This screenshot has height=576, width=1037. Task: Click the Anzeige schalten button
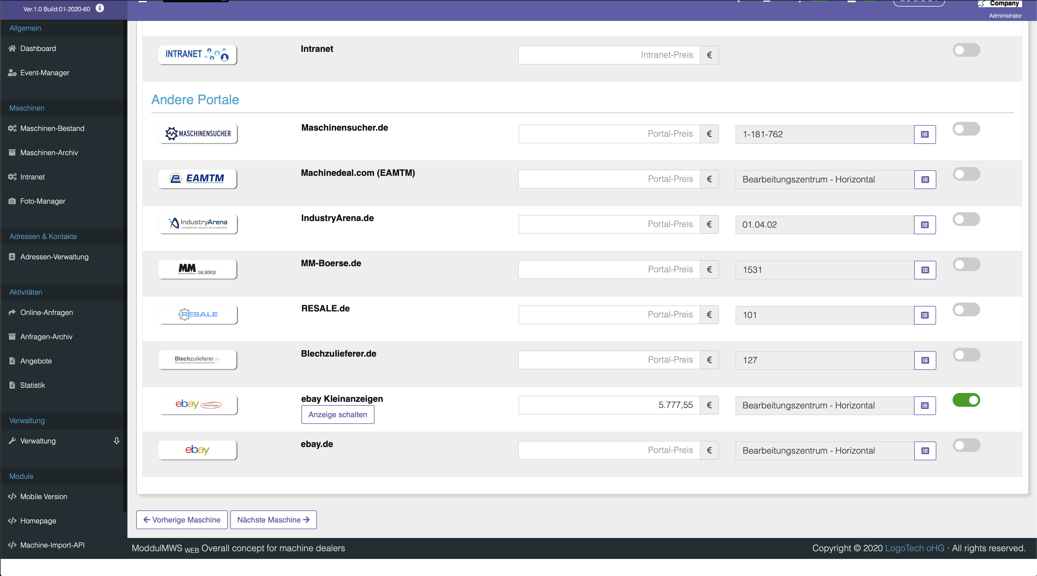click(x=337, y=414)
